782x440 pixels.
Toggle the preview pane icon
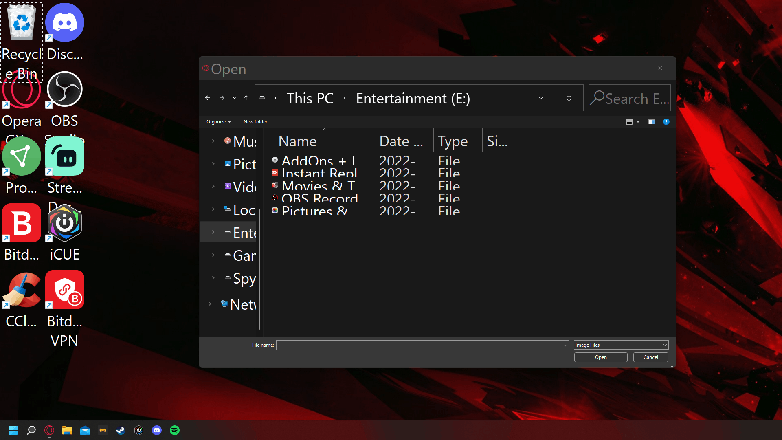click(652, 122)
